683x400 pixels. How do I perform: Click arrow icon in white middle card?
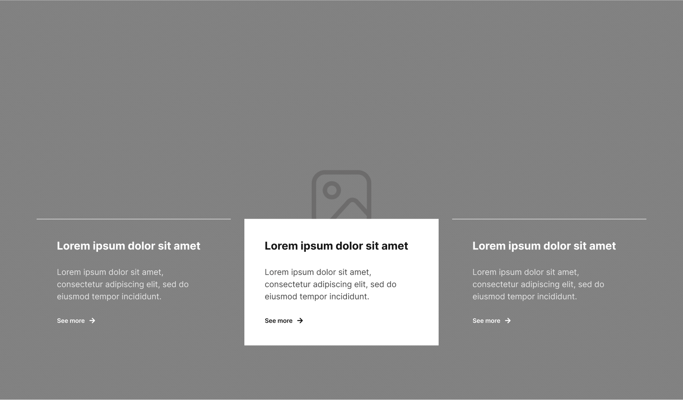click(x=300, y=320)
